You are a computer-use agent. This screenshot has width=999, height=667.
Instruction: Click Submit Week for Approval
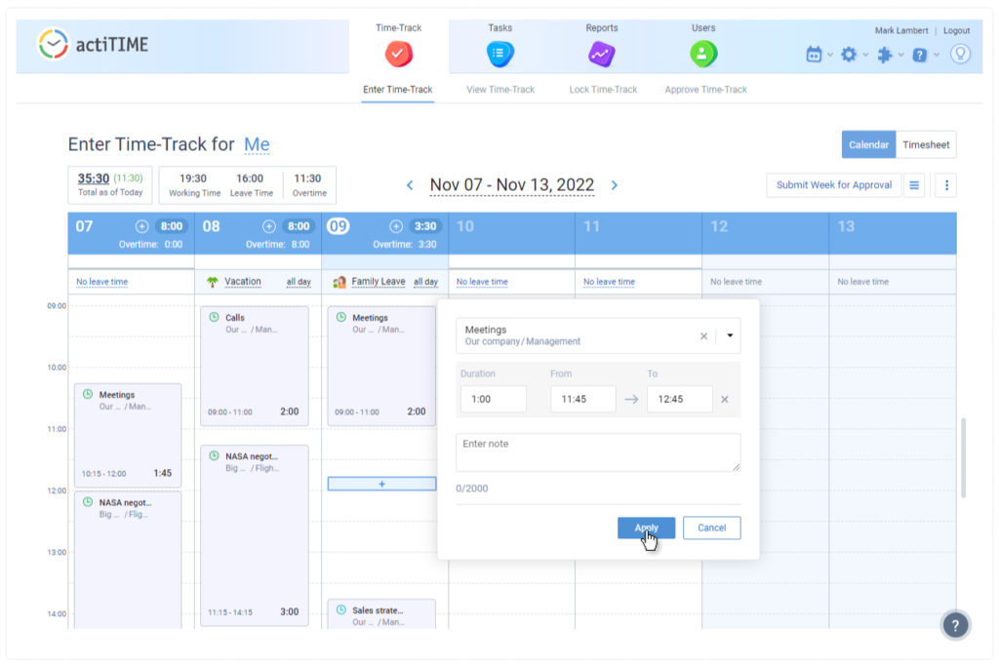[x=831, y=185]
